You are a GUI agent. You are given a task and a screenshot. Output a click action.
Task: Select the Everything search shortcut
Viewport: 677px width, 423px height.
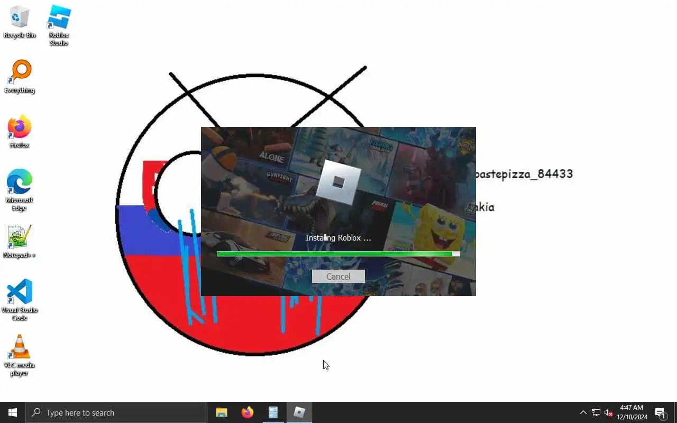pos(20,77)
